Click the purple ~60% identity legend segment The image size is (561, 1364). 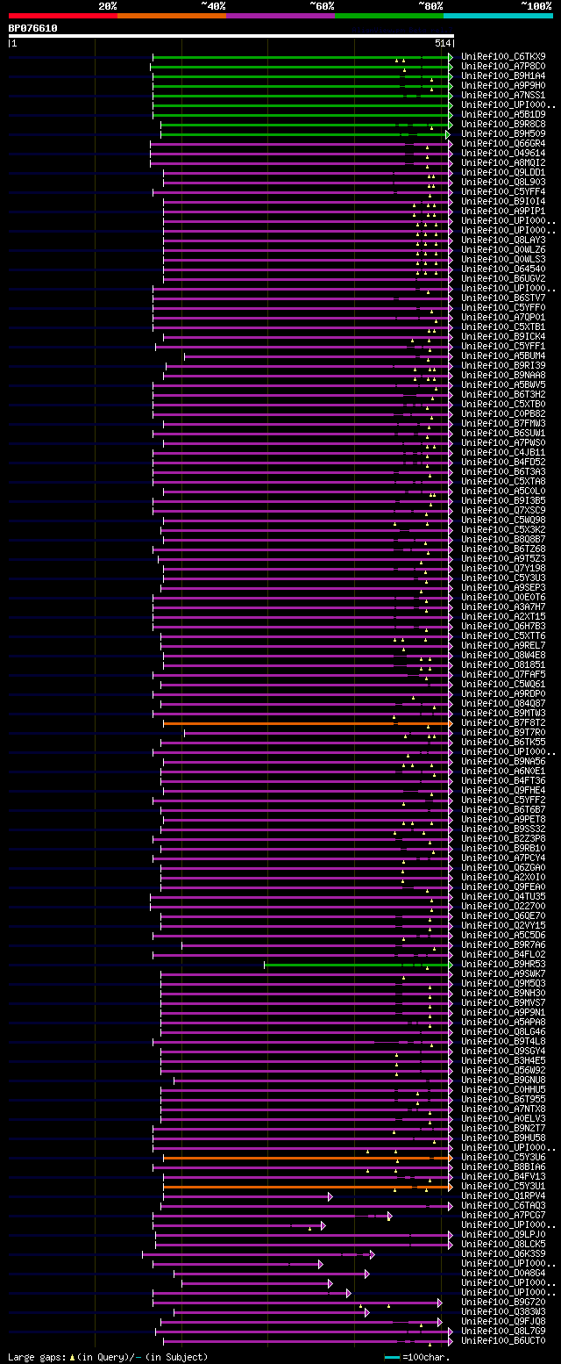tap(280, 16)
